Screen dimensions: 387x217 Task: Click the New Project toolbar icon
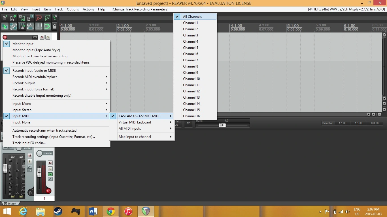click(5, 18)
